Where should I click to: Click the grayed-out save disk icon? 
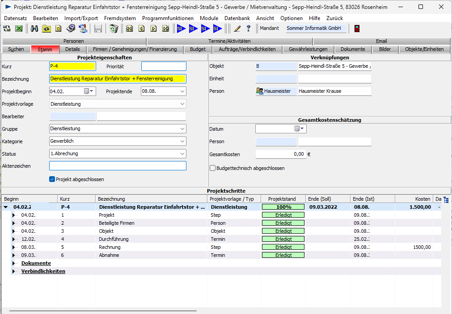98,29
